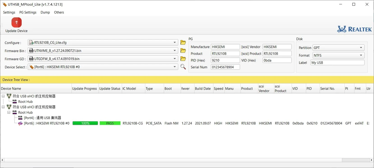Screen dimensions: 374x168
Task: Click the exFAT format cell
Action: coord(359,123)
